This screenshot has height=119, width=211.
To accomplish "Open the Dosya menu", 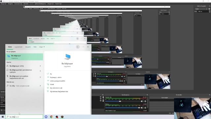I will point(3,4).
